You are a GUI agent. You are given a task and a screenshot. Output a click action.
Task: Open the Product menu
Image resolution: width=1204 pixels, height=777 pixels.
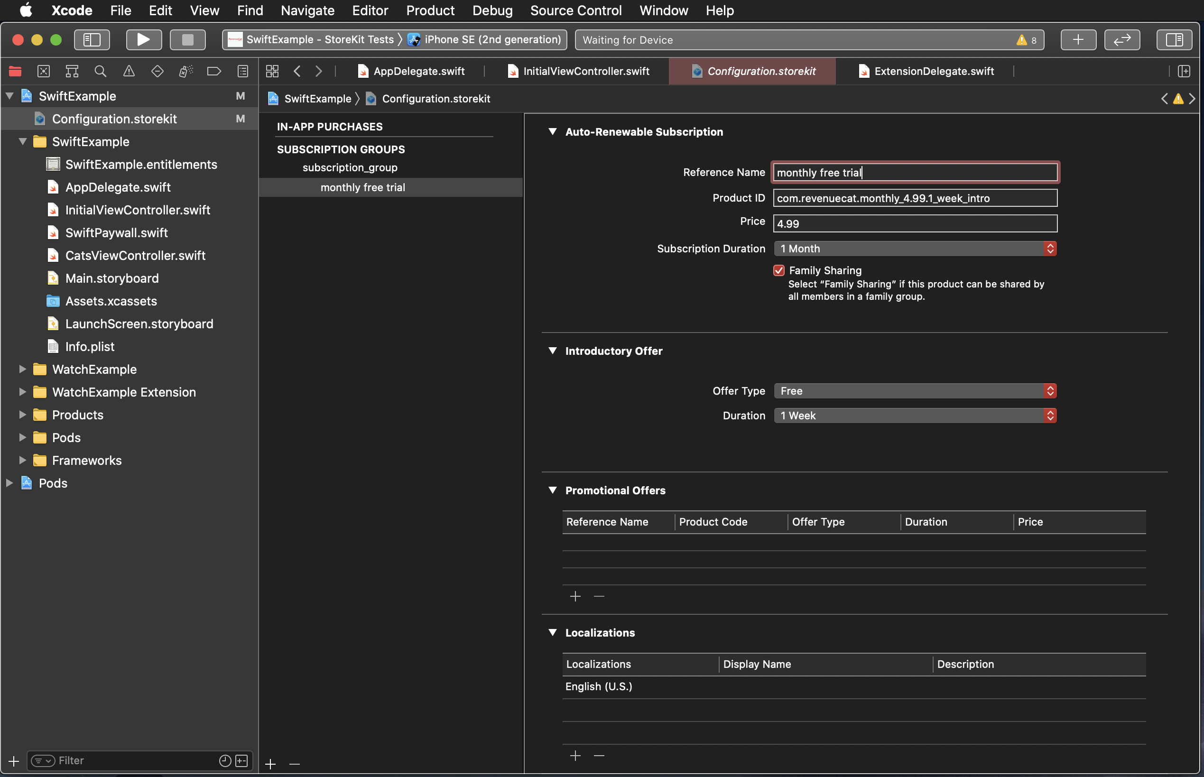(x=430, y=10)
